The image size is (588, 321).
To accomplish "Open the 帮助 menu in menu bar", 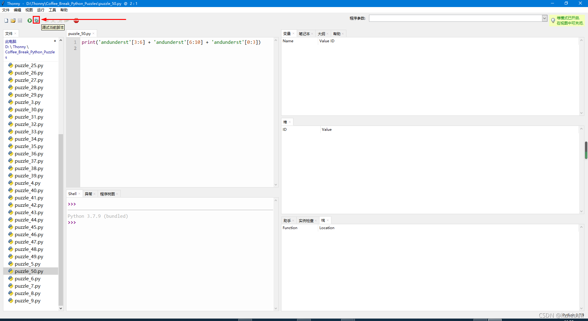I will (64, 10).
